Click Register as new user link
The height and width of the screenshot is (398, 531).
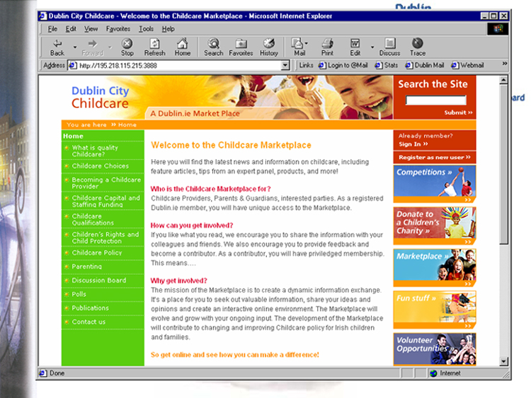click(x=434, y=158)
